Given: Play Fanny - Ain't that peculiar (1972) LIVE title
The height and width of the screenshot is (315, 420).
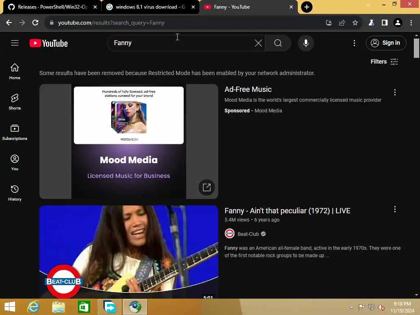Looking at the screenshot, I should point(288,211).
